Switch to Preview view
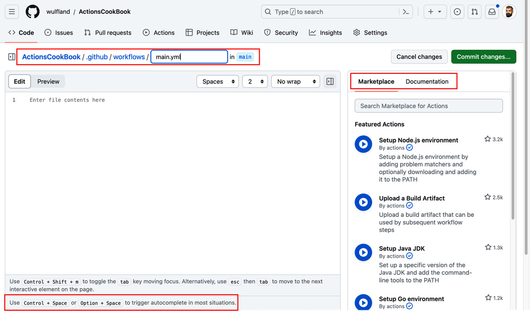 tap(48, 81)
